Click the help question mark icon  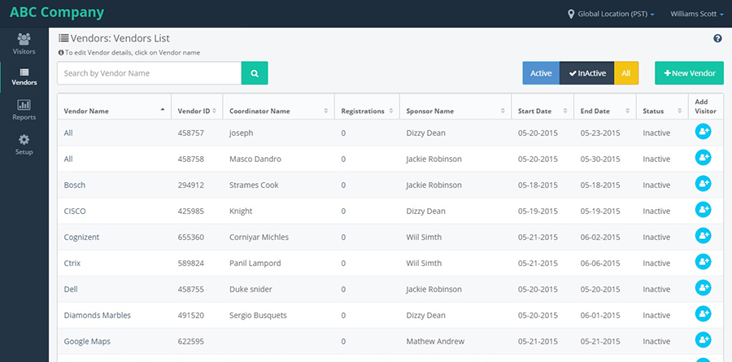717,39
